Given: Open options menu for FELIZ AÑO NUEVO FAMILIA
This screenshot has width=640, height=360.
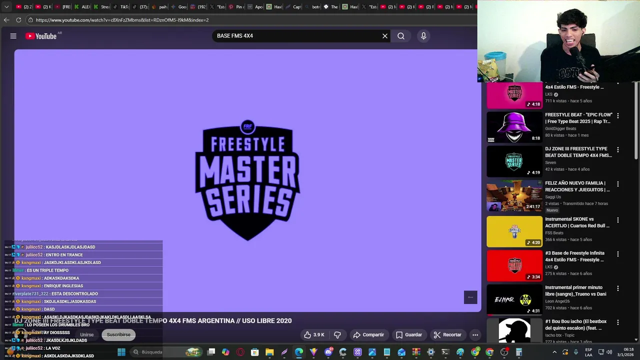Looking at the screenshot, I should coord(618,184).
